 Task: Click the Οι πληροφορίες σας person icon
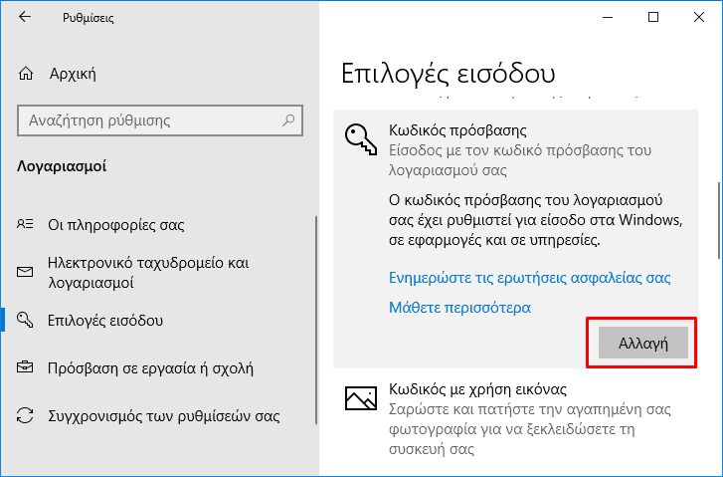click(25, 224)
